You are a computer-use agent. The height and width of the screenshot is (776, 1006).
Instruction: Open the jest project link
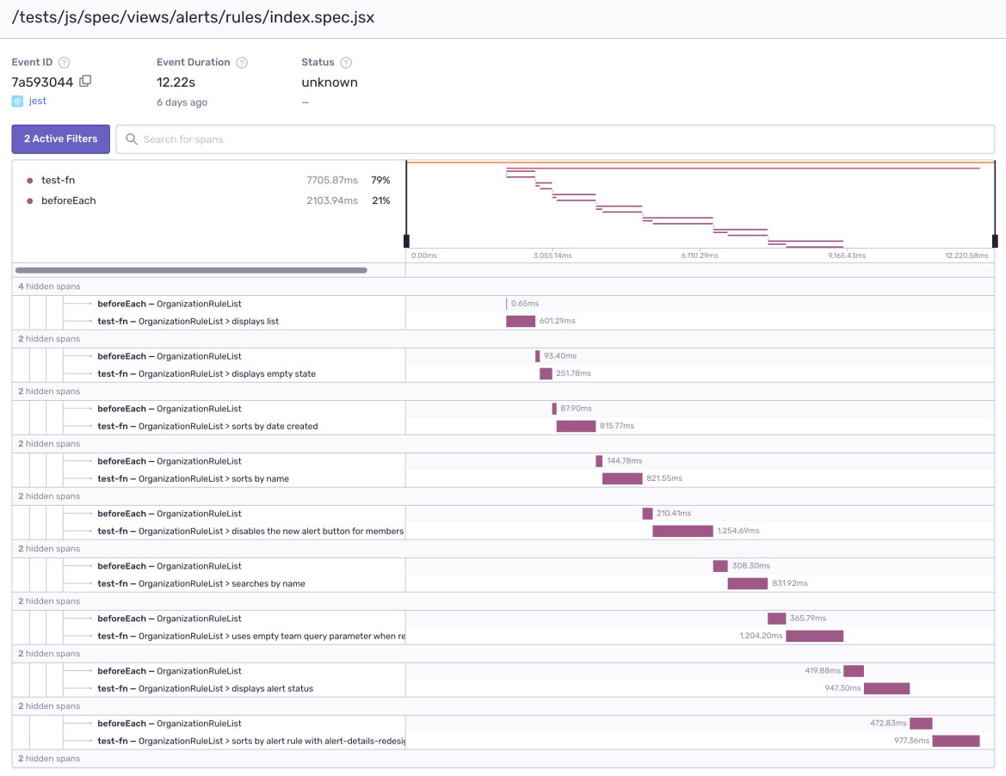click(38, 102)
